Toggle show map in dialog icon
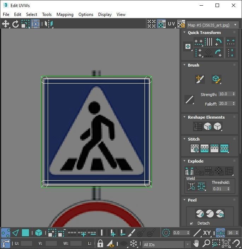 click(x=161, y=24)
